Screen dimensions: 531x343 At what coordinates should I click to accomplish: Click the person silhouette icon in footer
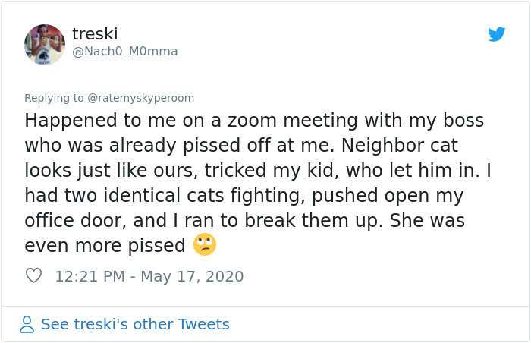coord(27,324)
